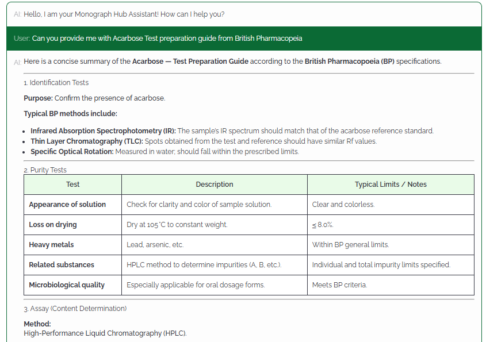Select the '1. Identification Tests' heading
The image size is (486, 342).
click(55, 82)
